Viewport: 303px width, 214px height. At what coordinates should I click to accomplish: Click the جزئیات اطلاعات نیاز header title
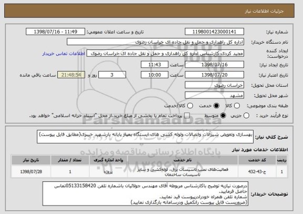pos(264,11)
